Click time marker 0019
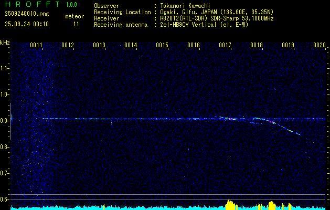Image resolution: width=330 pixels, height=210 pixels. [288, 45]
